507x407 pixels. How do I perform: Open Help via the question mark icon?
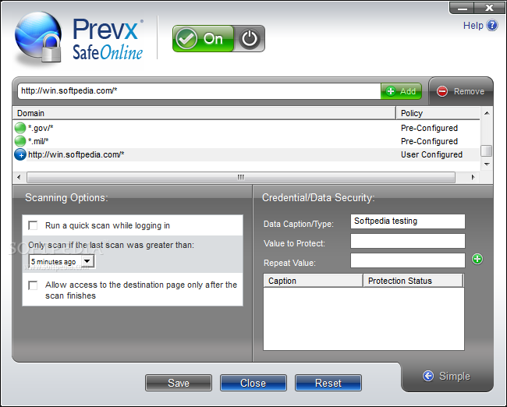click(492, 25)
